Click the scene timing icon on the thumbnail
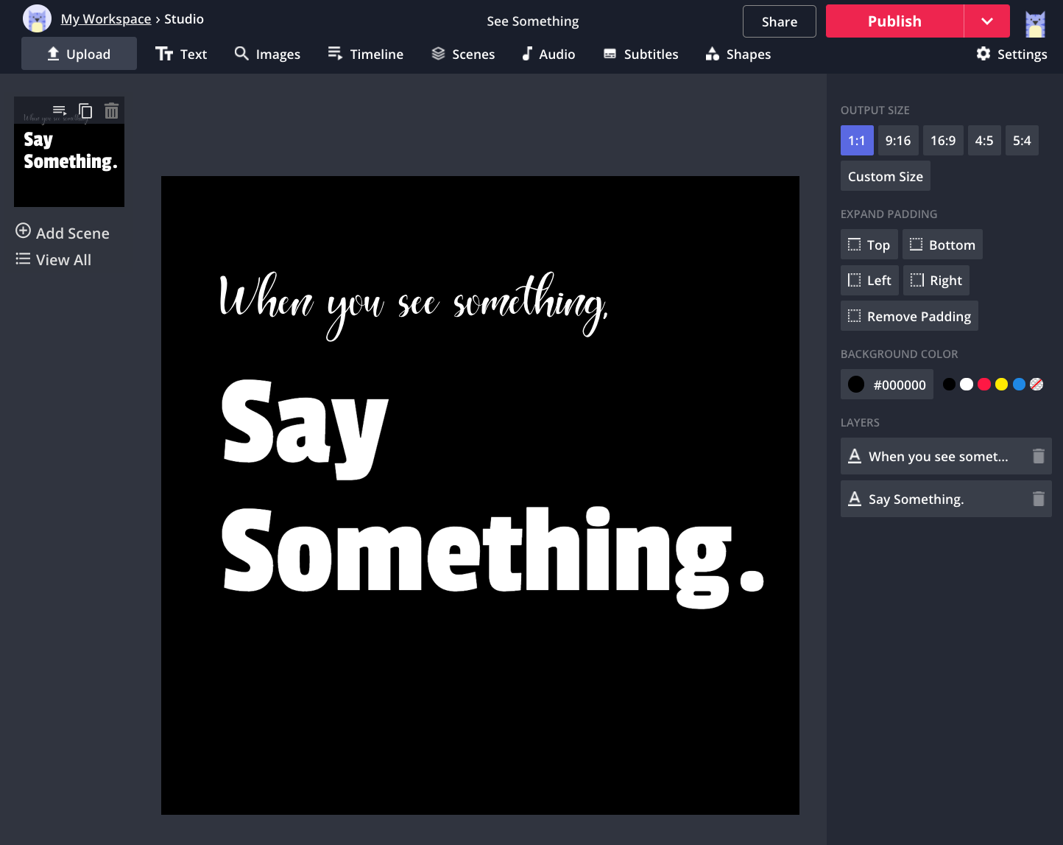The width and height of the screenshot is (1063, 845). (x=60, y=111)
